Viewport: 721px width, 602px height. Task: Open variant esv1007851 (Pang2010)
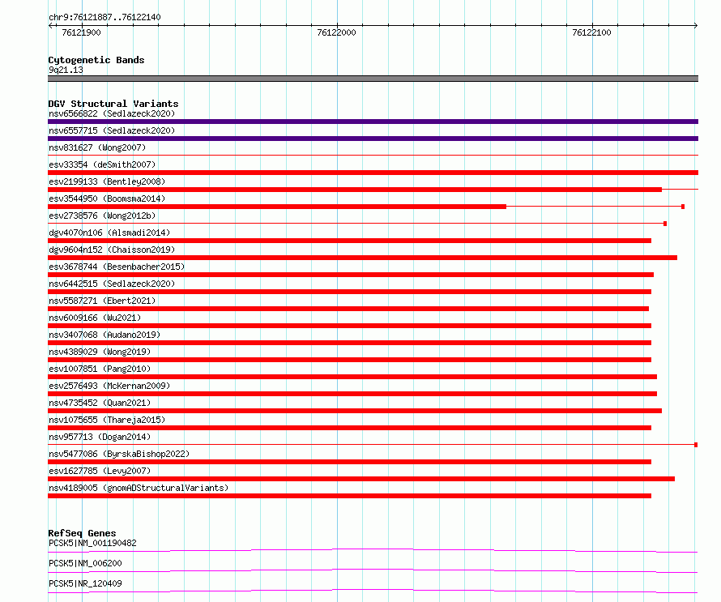(x=100, y=369)
